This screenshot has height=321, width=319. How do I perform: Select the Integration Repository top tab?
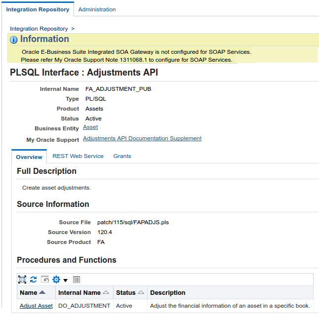click(x=38, y=9)
